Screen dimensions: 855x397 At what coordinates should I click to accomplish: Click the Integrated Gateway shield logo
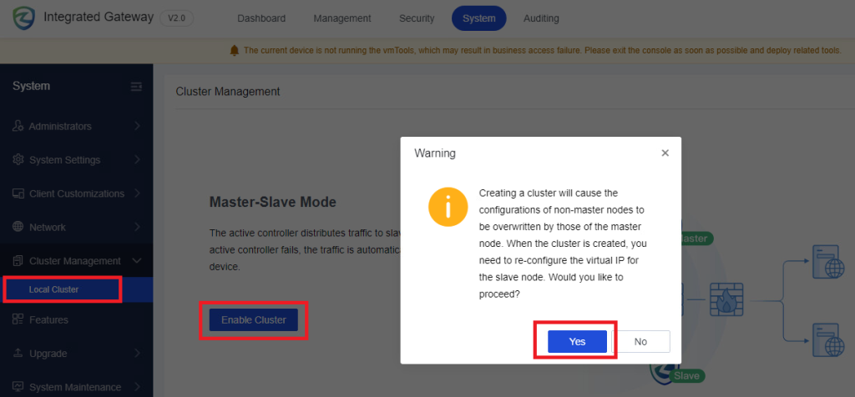click(23, 18)
